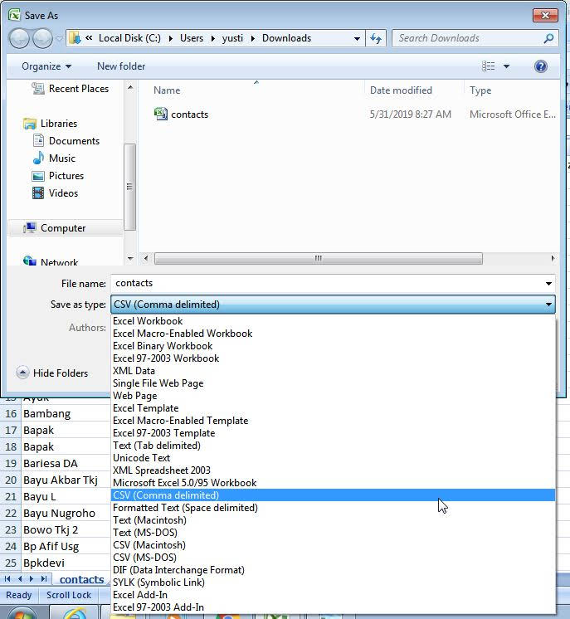The width and height of the screenshot is (570, 619).
Task: Open Music library in sidebar
Action: point(54,158)
